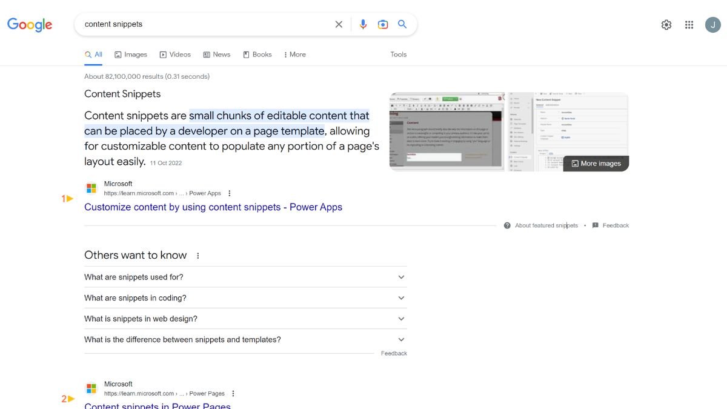Click the blue magnifier search button
The width and height of the screenshot is (727, 409).
(402, 24)
